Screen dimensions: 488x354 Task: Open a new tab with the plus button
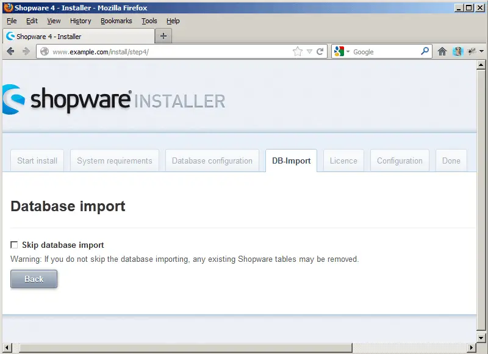(x=163, y=36)
